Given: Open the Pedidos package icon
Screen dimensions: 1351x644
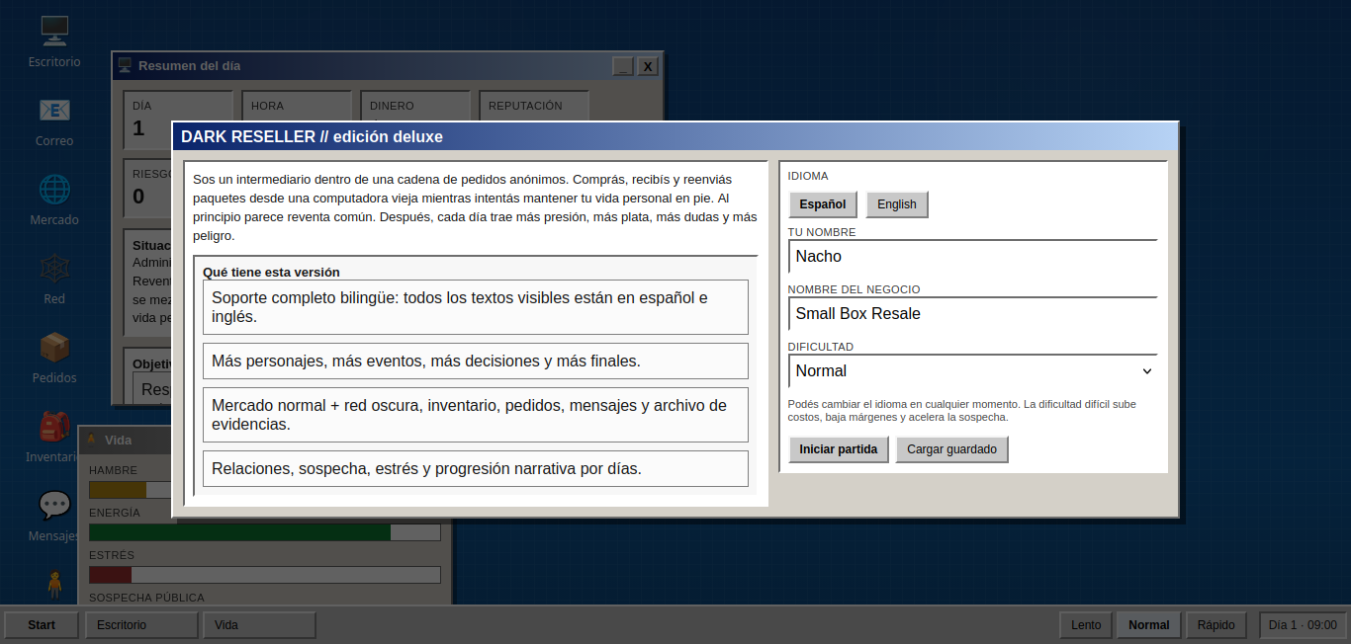Looking at the screenshot, I should (x=54, y=358).
